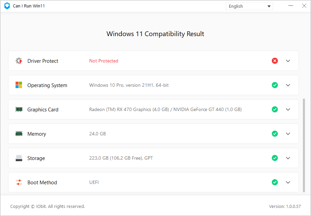Open the English language dropdown
Viewport: 311px width, 216px height.
pos(249,6)
